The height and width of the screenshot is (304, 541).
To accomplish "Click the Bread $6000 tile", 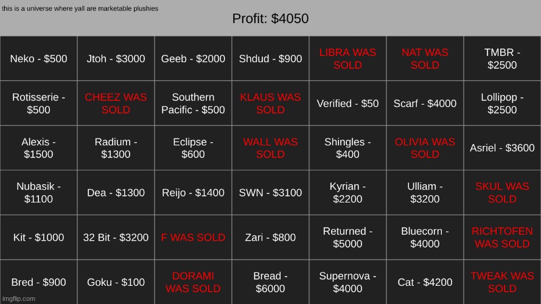I will pyautogui.click(x=270, y=282).
